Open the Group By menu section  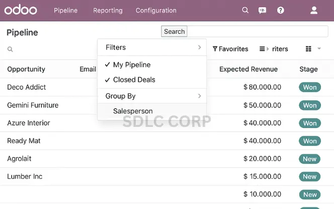152,96
